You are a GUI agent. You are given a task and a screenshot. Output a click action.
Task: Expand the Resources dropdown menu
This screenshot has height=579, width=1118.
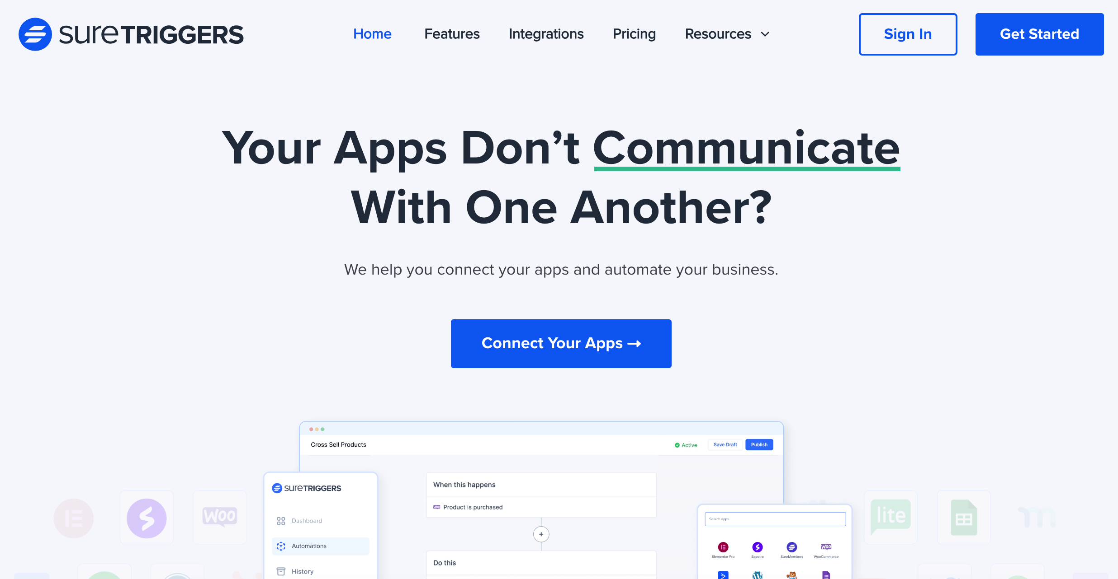click(x=726, y=33)
